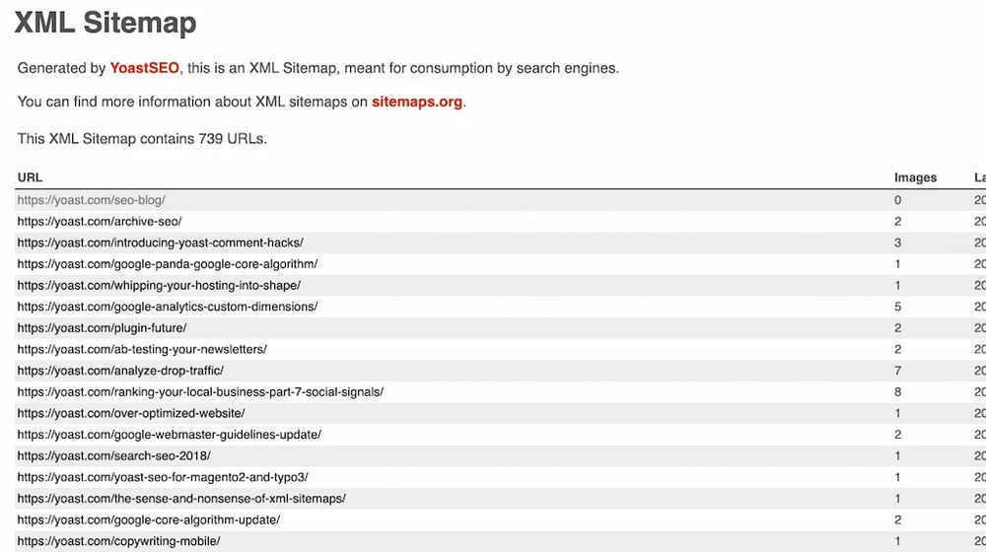This screenshot has height=552, width=986.
Task: Open the google-analytics-custom-dimensions URL
Action: [168, 307]
